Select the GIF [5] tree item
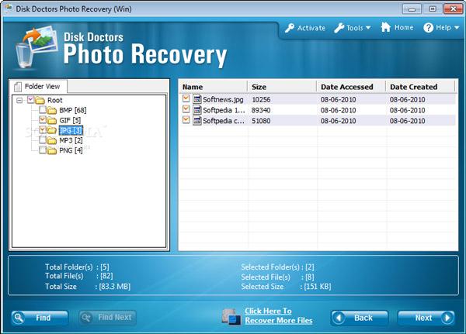The height and width of the screenshot is (334, 466). click(70, 120)
